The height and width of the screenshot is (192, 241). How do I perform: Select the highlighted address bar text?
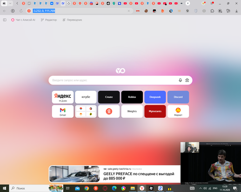pos(44,11)
